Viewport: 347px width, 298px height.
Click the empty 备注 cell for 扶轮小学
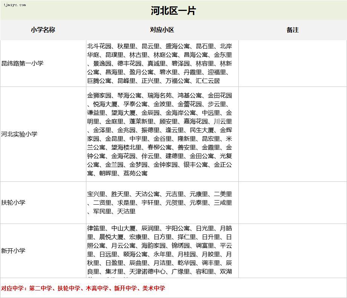[x=292, y=202]
